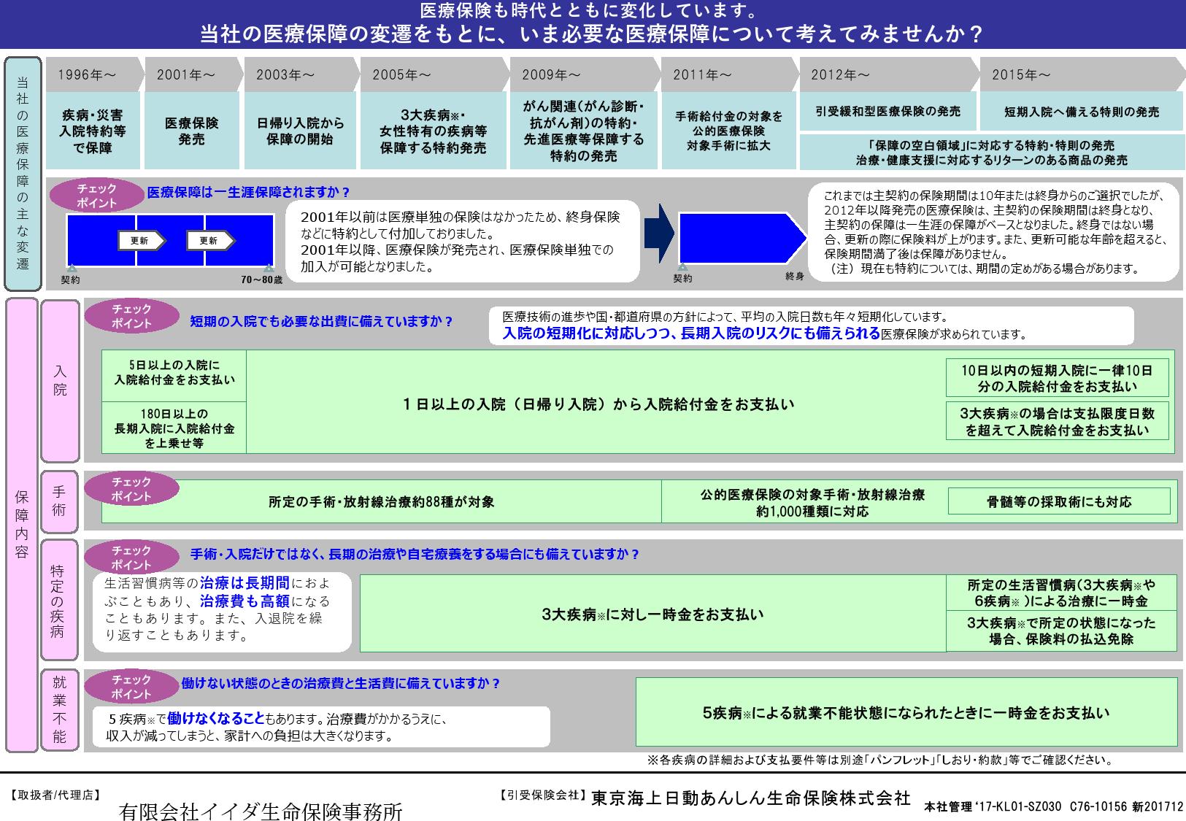The image size is (1186, 821).
Task: Click the チェックポイント oval in the 手術 row
Action: click(132, 489)
